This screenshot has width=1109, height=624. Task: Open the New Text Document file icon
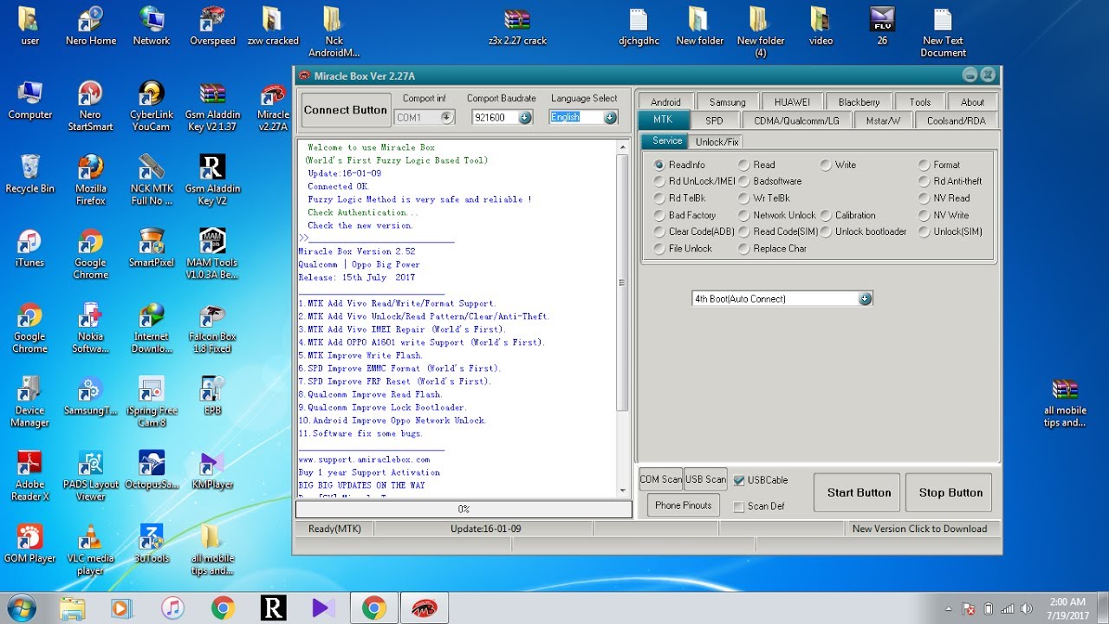click(943, 32)
